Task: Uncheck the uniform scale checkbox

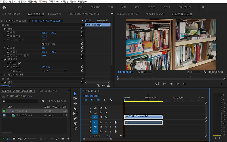Action: click(43, 44)
